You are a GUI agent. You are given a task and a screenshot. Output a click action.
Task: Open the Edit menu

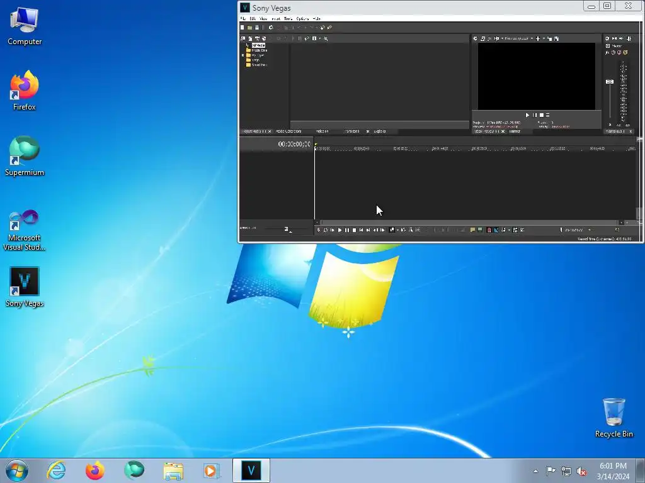click(253, 18)
